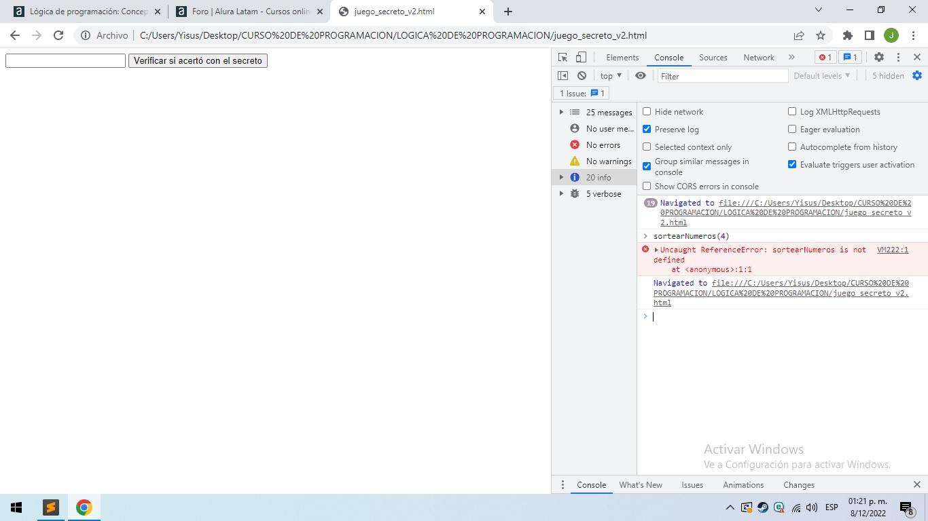
Task: Create live expression with the eye icon
Action: [x=640, y=76]
